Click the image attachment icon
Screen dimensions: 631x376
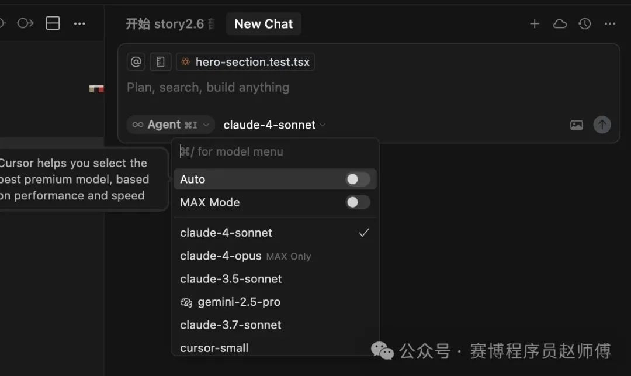pyautogui.click(x=576, y=125)
